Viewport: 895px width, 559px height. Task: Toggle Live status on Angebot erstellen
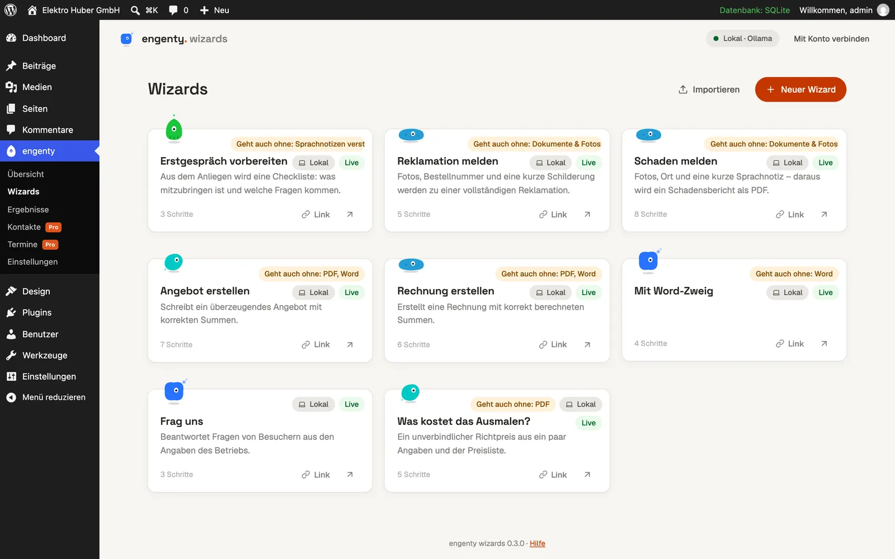tap(351, 292)
